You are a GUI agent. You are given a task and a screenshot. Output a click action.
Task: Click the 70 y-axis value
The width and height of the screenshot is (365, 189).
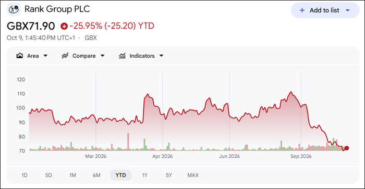click(x=22, y=151)
